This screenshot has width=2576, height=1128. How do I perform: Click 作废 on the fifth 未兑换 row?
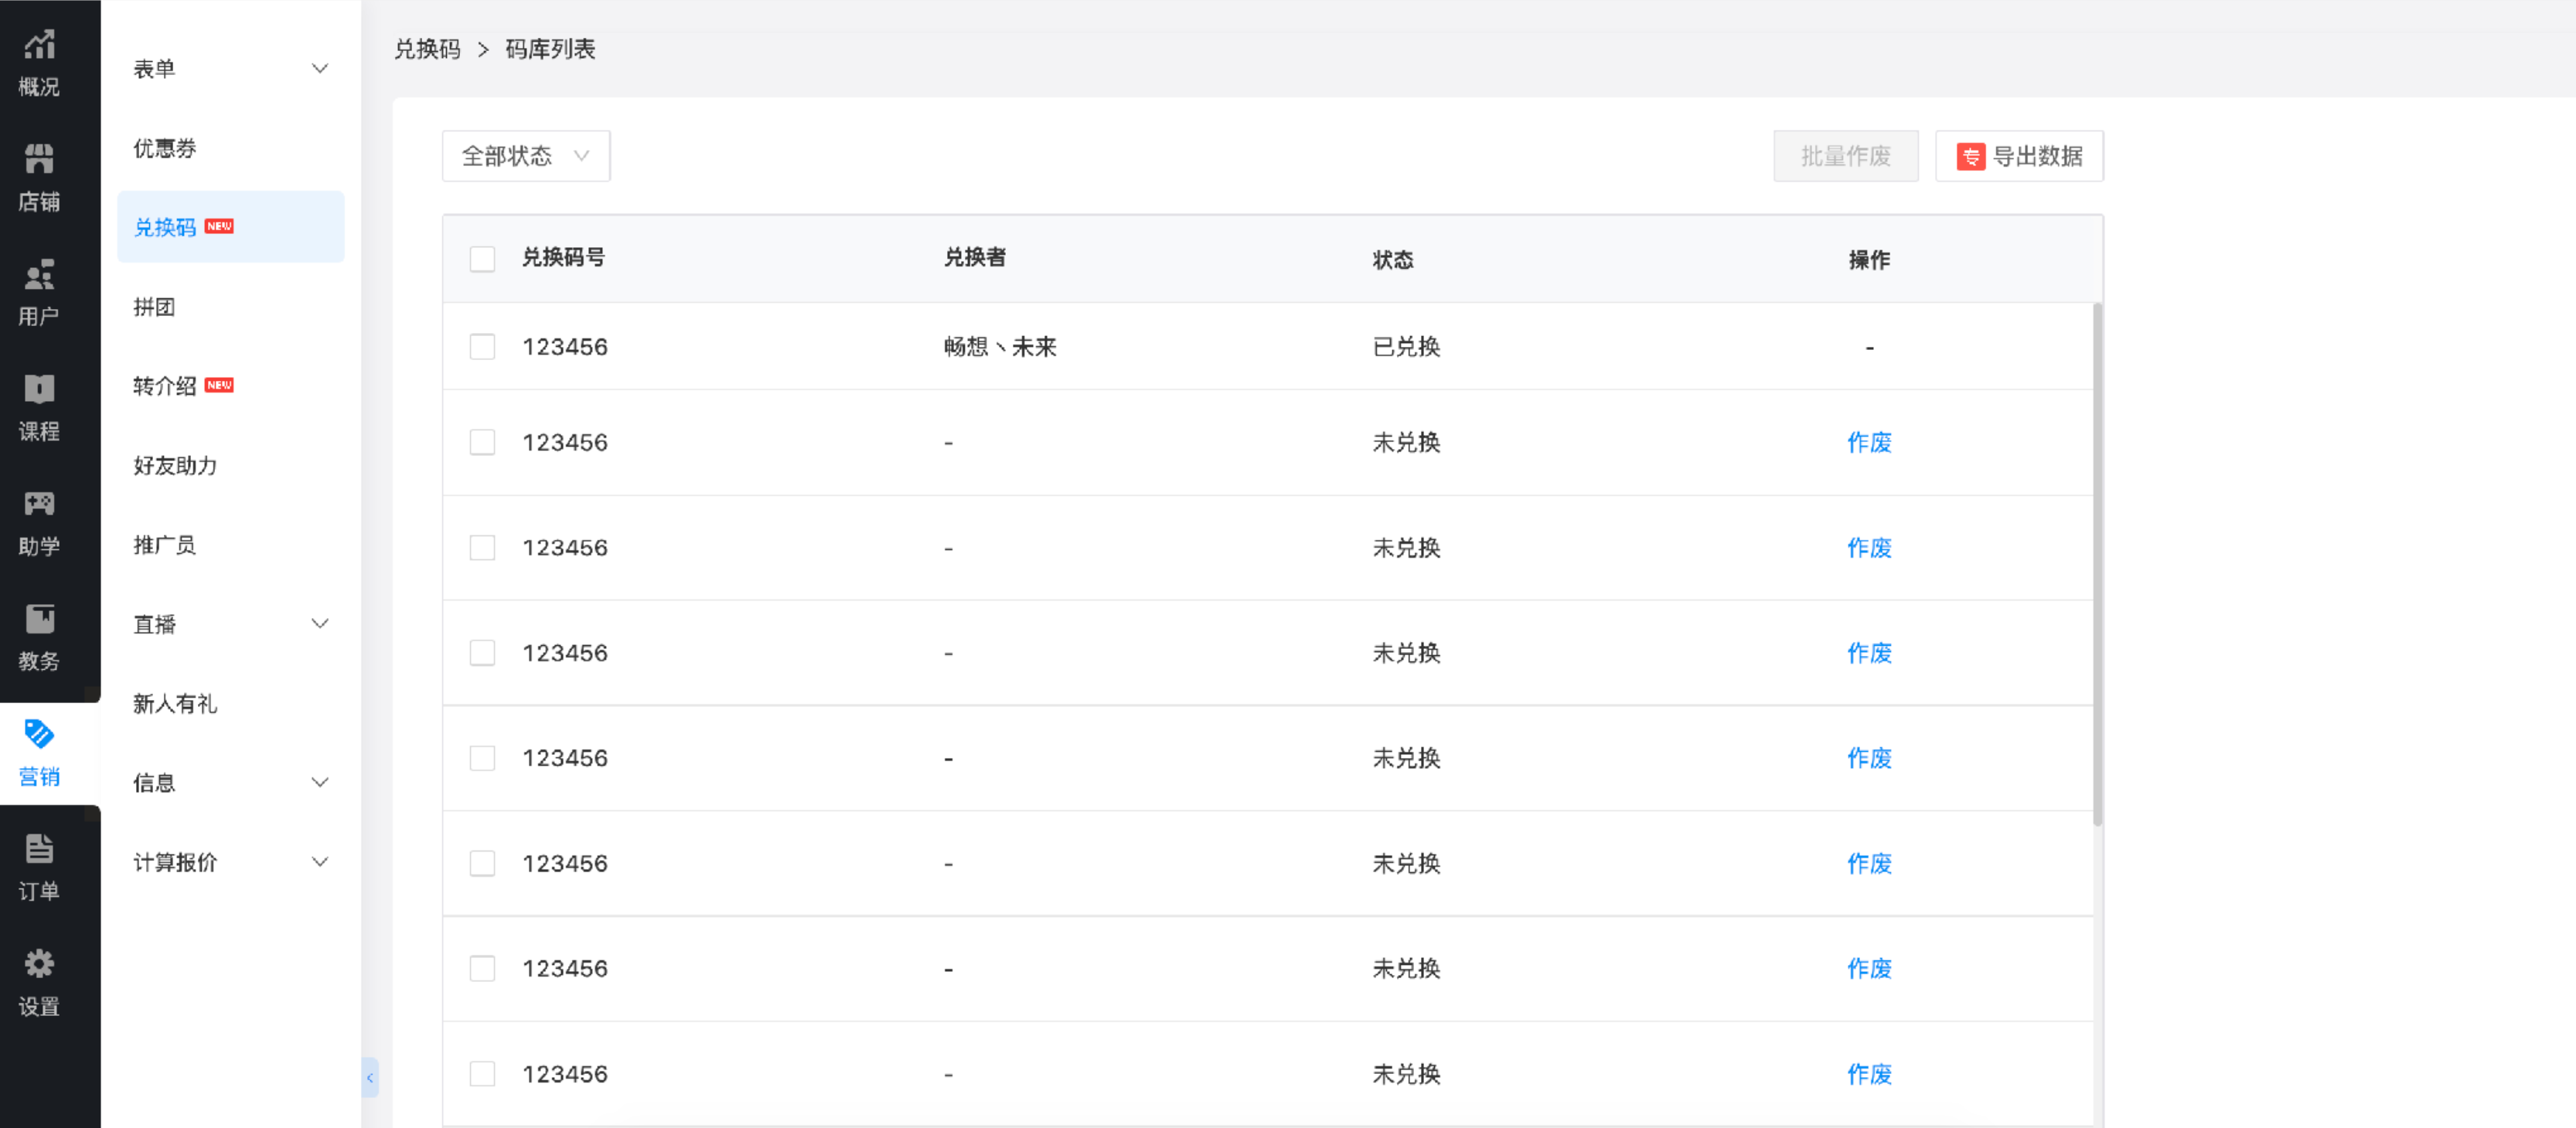click(x=1869, y=863)
